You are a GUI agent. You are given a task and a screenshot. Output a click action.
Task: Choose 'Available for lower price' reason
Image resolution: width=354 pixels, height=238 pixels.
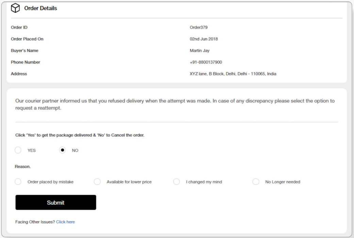tap(97, 182)
